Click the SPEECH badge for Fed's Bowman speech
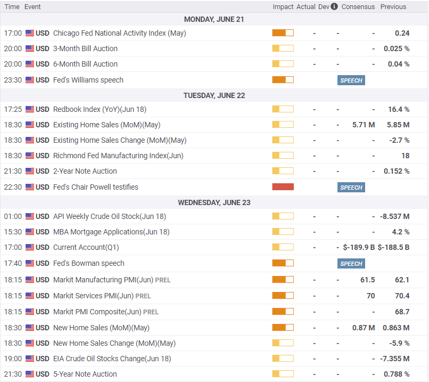Screen dimensions: 429x382 (x=351, y=264)
